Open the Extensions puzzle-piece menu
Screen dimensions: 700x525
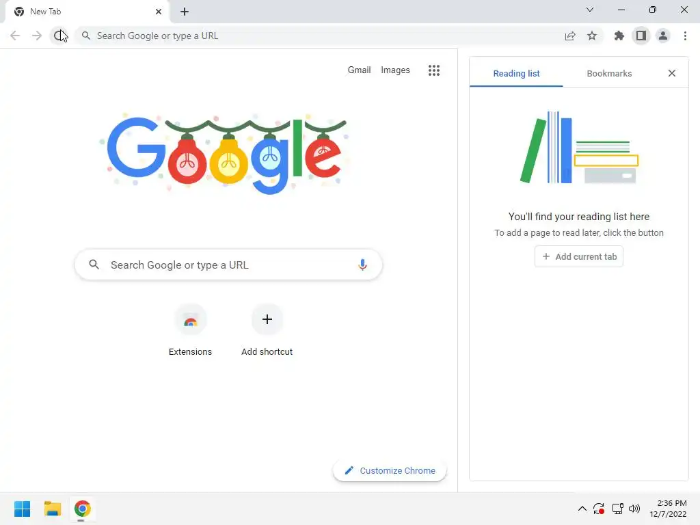click(619, 36)
